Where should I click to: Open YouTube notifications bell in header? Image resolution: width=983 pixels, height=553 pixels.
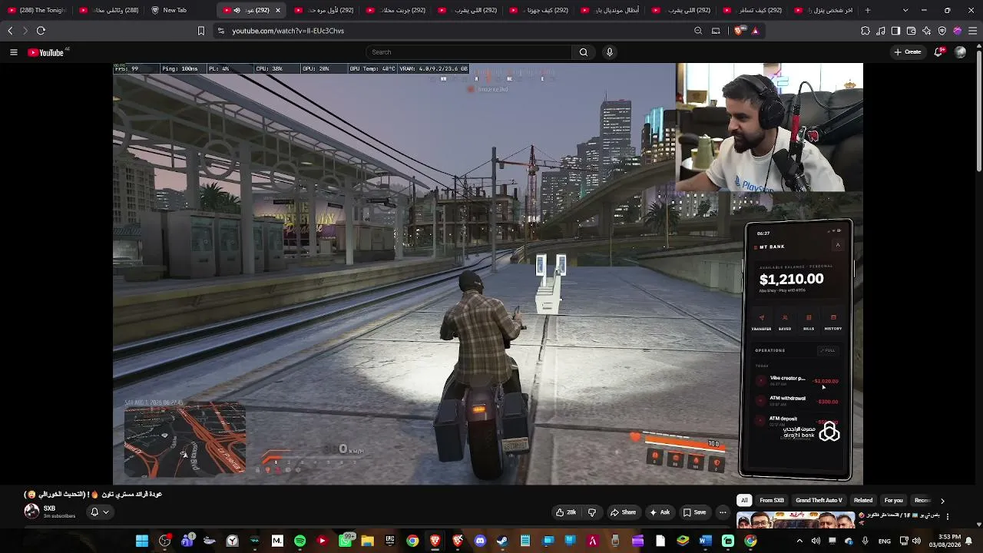point(940,52)
